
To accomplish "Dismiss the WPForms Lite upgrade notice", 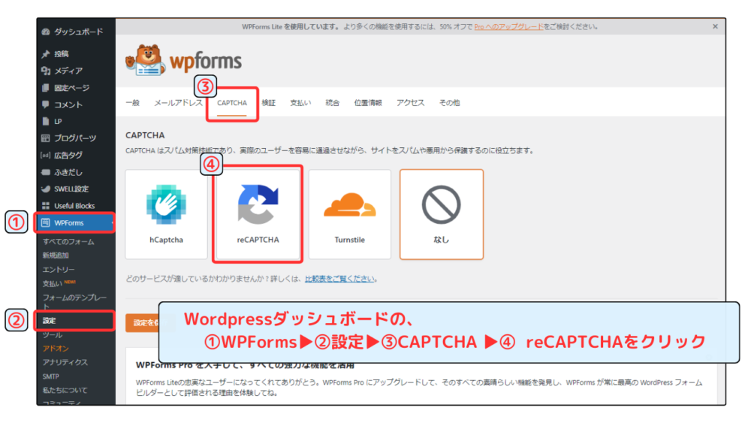I will pos(715,27).
